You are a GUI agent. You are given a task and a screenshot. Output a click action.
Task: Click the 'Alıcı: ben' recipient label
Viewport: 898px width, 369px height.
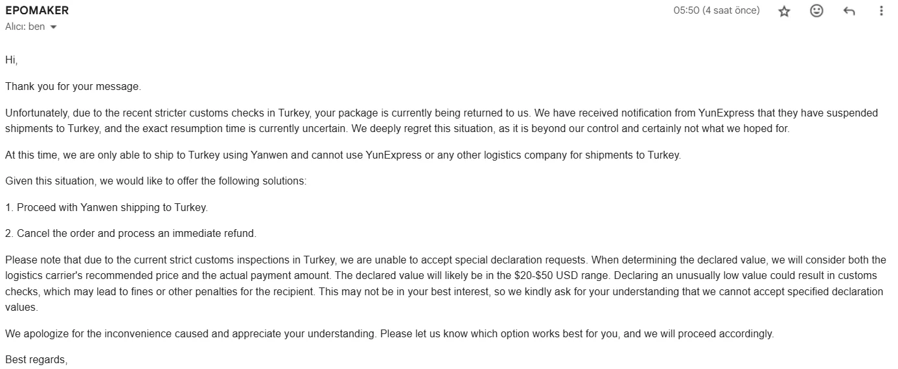pyautogui.click(x=25, y=27)
